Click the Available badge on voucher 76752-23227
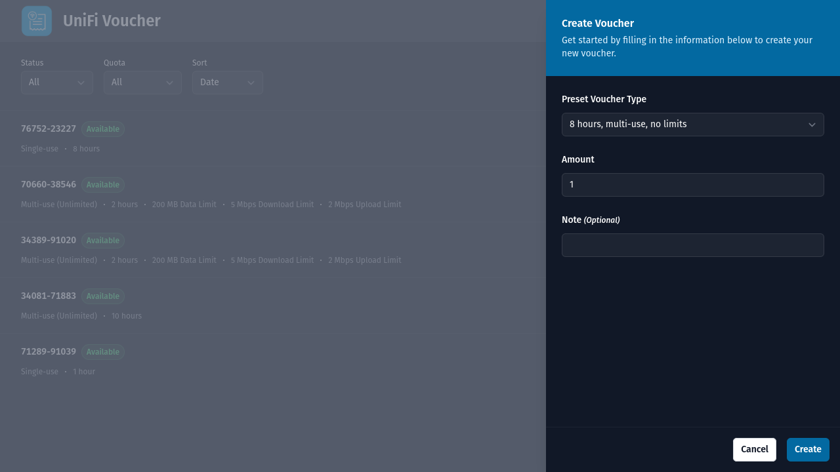Viewport: 840px width, 472px height. pyautogui.click(x=102, y=128)
